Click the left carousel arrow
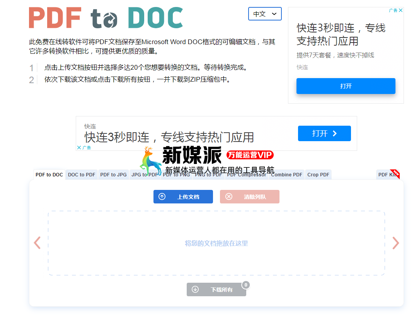This screenshot has height=321, width=414. pyautogui.click(x=37, y=243)
